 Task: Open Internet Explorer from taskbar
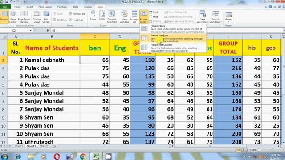[x=18, y=156]
